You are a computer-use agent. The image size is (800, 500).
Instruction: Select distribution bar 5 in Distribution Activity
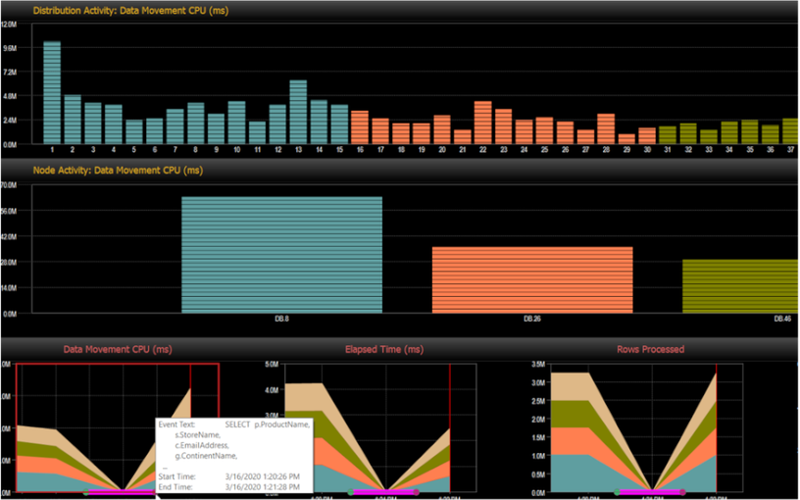[x=134, y=132]
